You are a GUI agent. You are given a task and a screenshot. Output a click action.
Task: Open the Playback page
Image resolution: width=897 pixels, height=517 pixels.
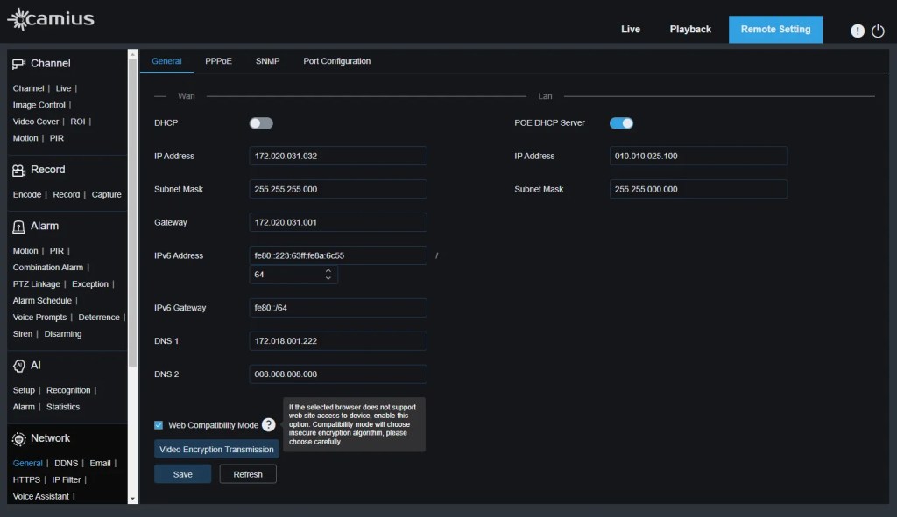click(x=690, y=30)
